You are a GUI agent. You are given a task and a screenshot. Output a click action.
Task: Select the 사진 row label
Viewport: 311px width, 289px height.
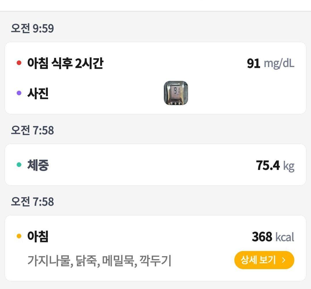(x=38, y=93)
